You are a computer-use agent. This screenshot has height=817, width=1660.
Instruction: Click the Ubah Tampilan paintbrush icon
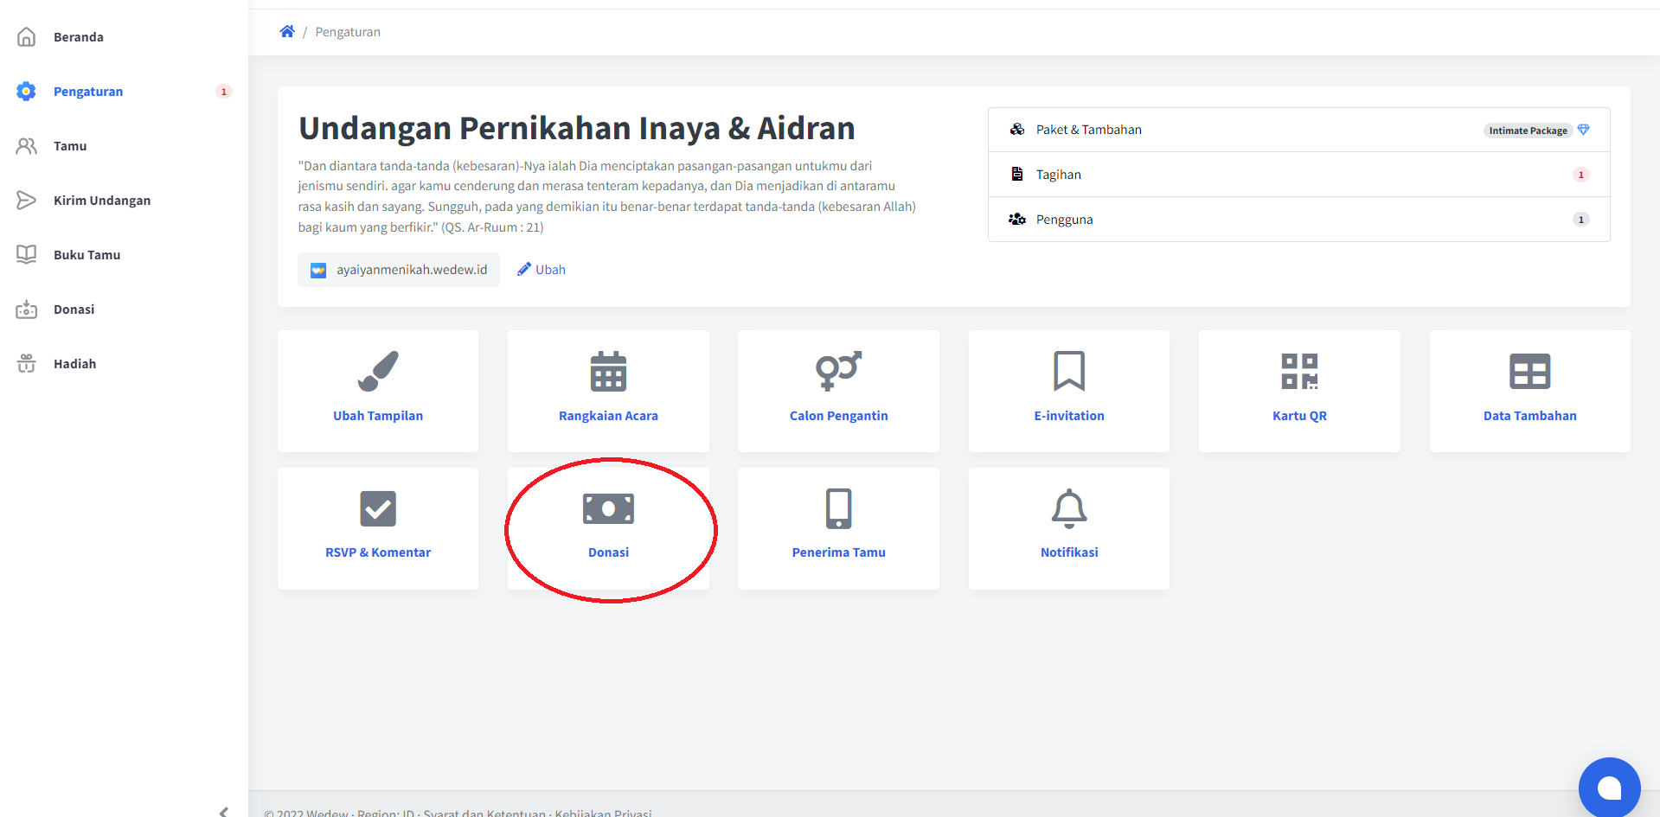378,371
